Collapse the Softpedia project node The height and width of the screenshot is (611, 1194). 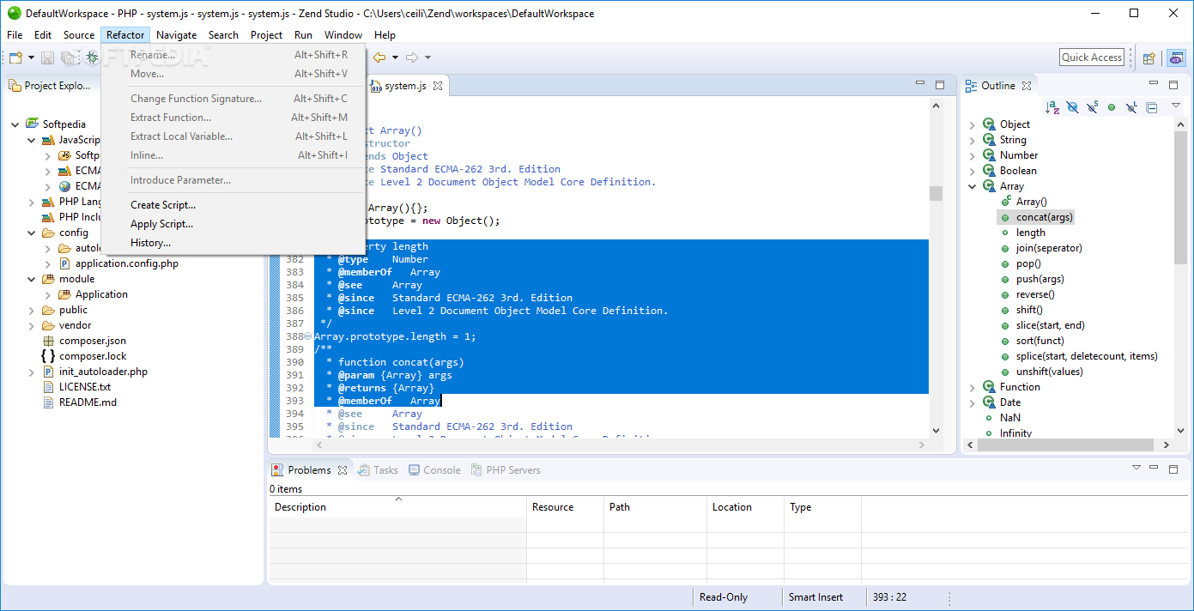pyautogui.click(x=15, y=124)
